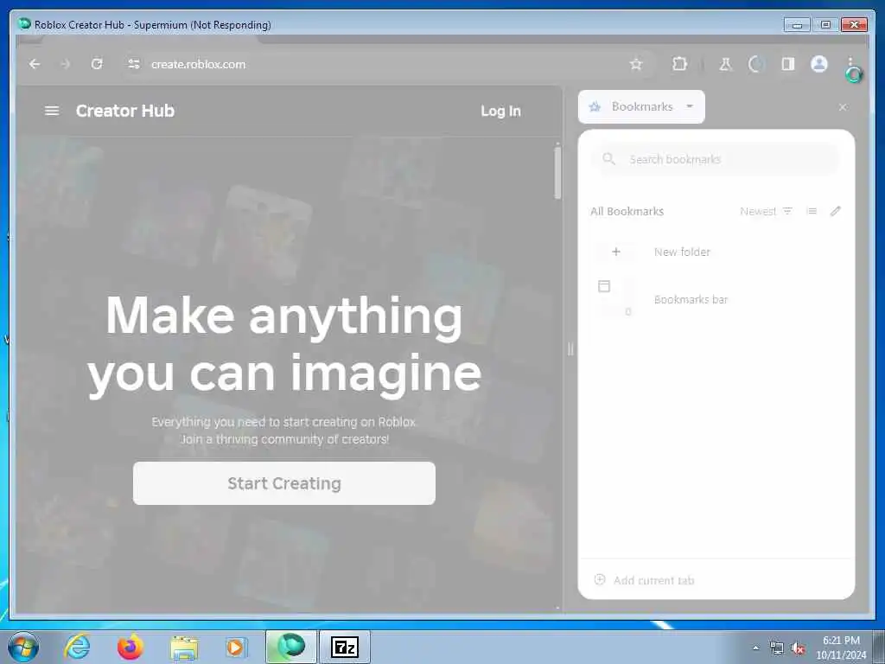
Task: Click Add current tab
Action: point(644,580)
